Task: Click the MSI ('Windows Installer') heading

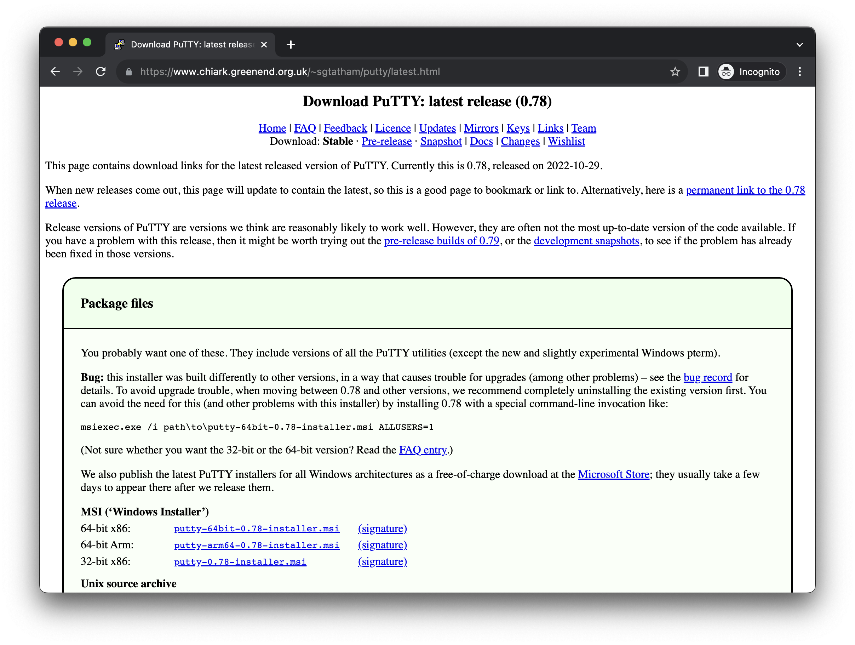Action: tap(144, 512)
